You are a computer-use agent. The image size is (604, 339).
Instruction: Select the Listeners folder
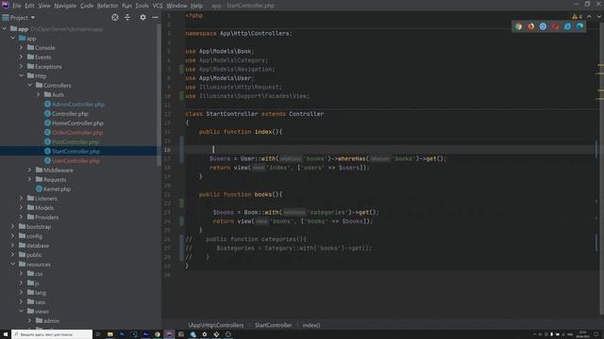(46, 199)
